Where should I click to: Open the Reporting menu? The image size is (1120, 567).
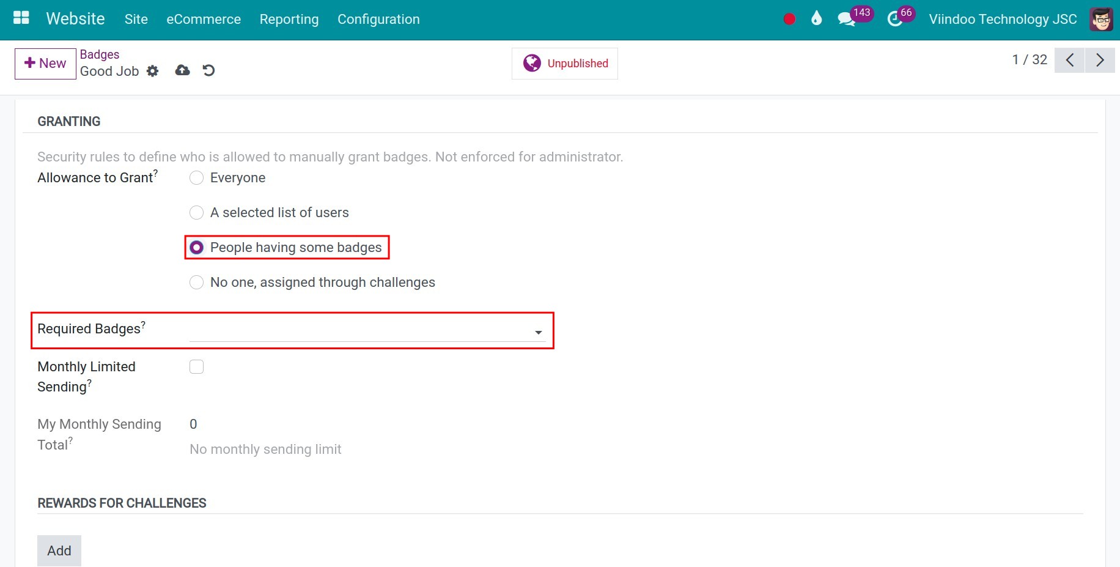click(289, 19)
